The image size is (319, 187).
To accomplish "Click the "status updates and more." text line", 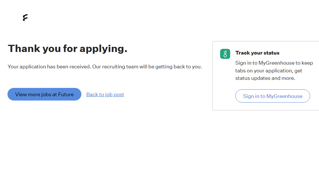I will (x=265, y=78).
